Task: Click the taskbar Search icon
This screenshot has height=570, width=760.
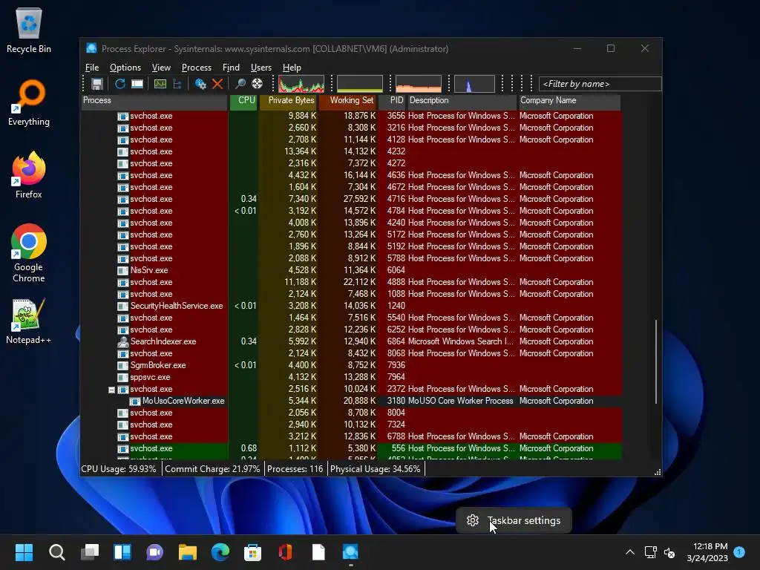Action: point(56,552)
